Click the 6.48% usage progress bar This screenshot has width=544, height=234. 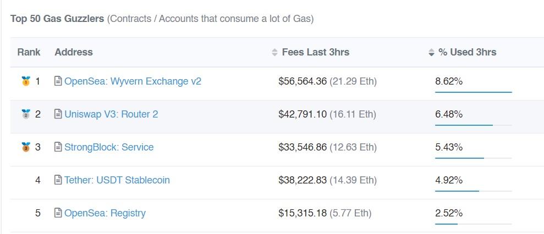pos(473,125)
